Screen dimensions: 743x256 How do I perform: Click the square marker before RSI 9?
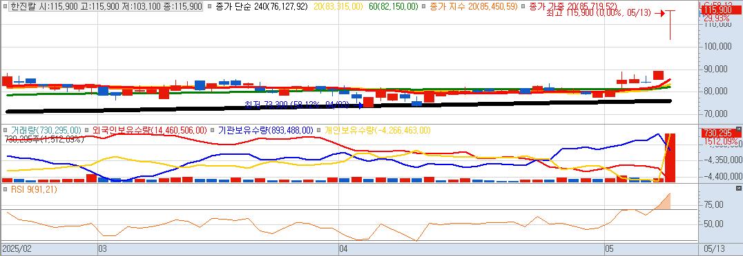[x=5, y=189]
